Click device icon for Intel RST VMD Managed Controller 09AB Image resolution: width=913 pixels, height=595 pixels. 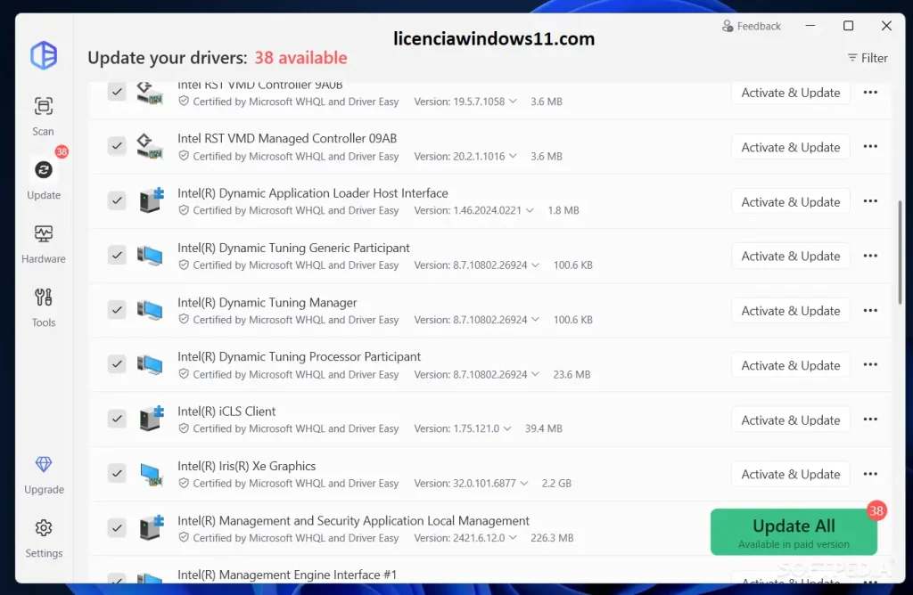click(150, 146)
